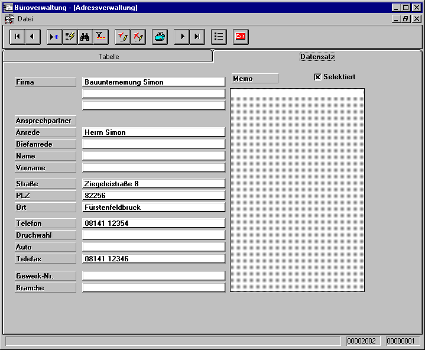The height and width of the screenshot is (350, 425).
Task: Click the Memo label button
Action: click(x=254, y=79)
